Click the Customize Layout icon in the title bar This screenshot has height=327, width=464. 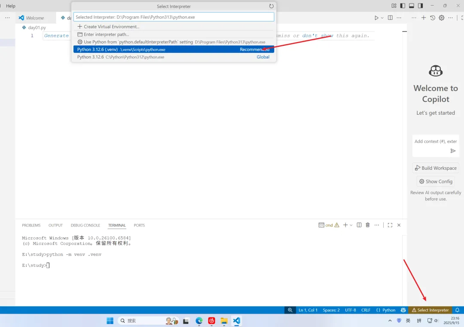394,6
